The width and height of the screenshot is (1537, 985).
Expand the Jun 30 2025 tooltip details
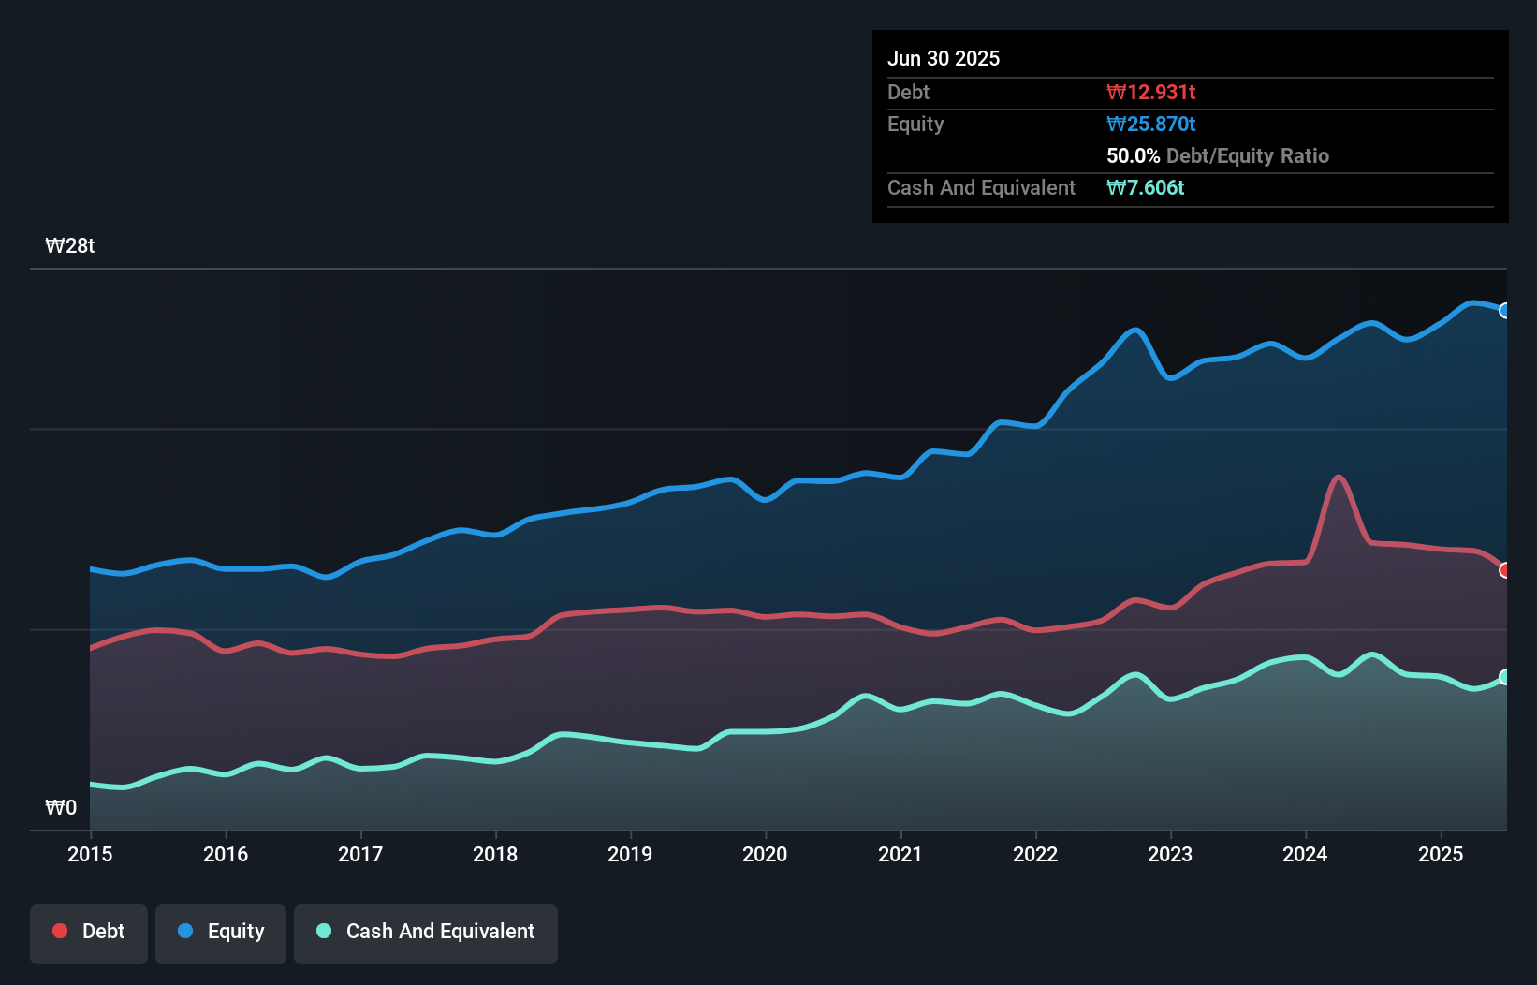tap(944, 58)
